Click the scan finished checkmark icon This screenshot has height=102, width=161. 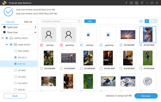pyautogui.click(x=8, y=12)
